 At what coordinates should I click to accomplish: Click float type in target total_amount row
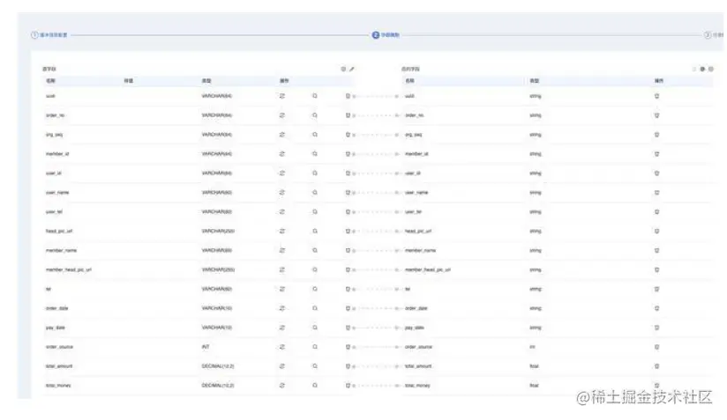[x=534, y=366]
